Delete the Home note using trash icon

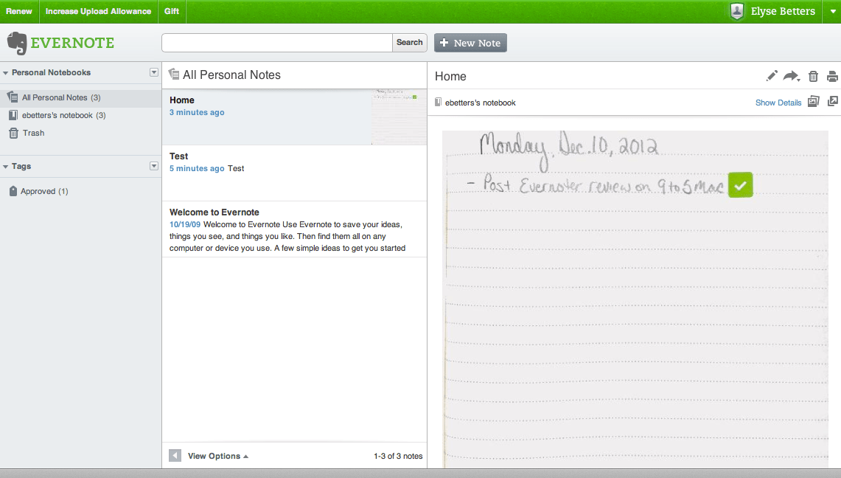[x=812, y=75]
